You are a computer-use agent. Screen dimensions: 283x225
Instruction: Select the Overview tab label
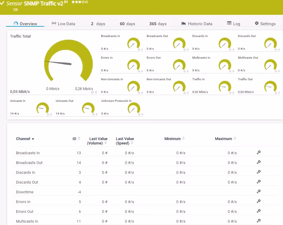pos(28,23)
